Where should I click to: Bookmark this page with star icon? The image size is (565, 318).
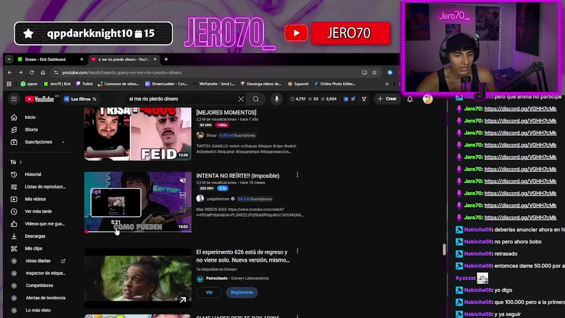pos(374,72)
